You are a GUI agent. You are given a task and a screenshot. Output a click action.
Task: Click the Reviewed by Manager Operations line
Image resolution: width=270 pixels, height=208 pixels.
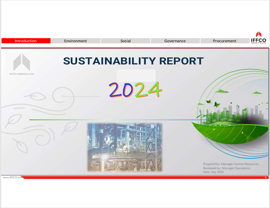227,168
